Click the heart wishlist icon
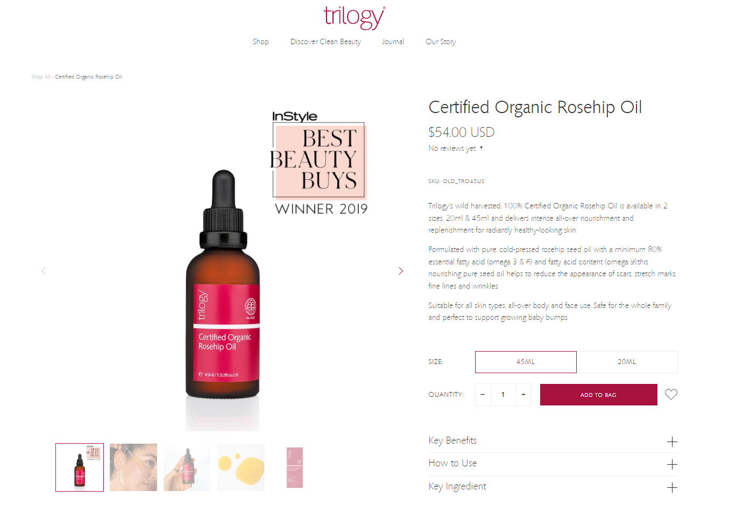Screen dimensions: 743x511 (671, 394)
